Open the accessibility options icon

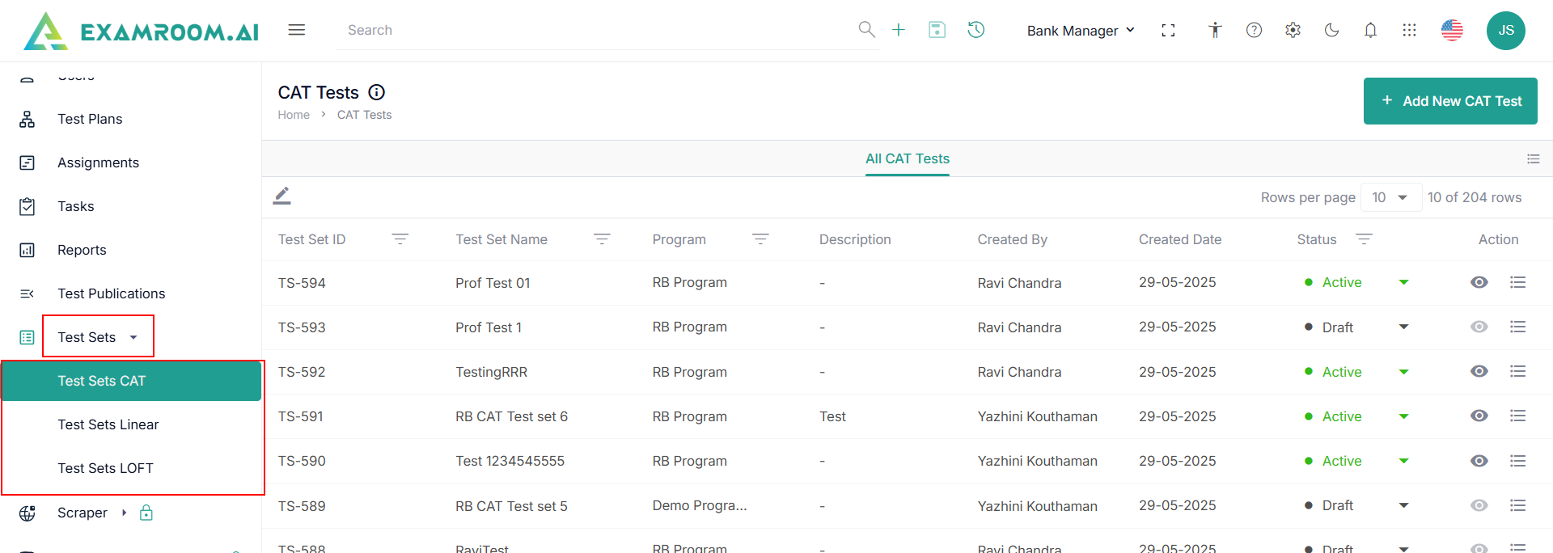(x=1214, y=30)
